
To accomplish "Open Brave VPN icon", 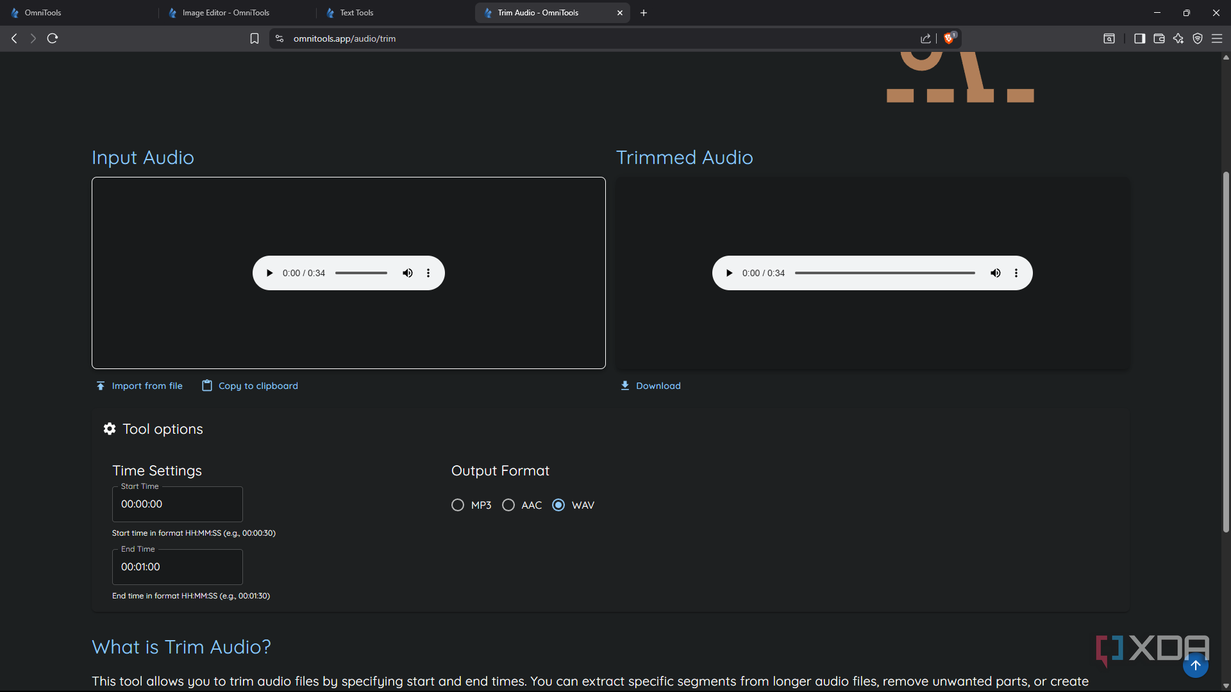I will coord(1198,38).
